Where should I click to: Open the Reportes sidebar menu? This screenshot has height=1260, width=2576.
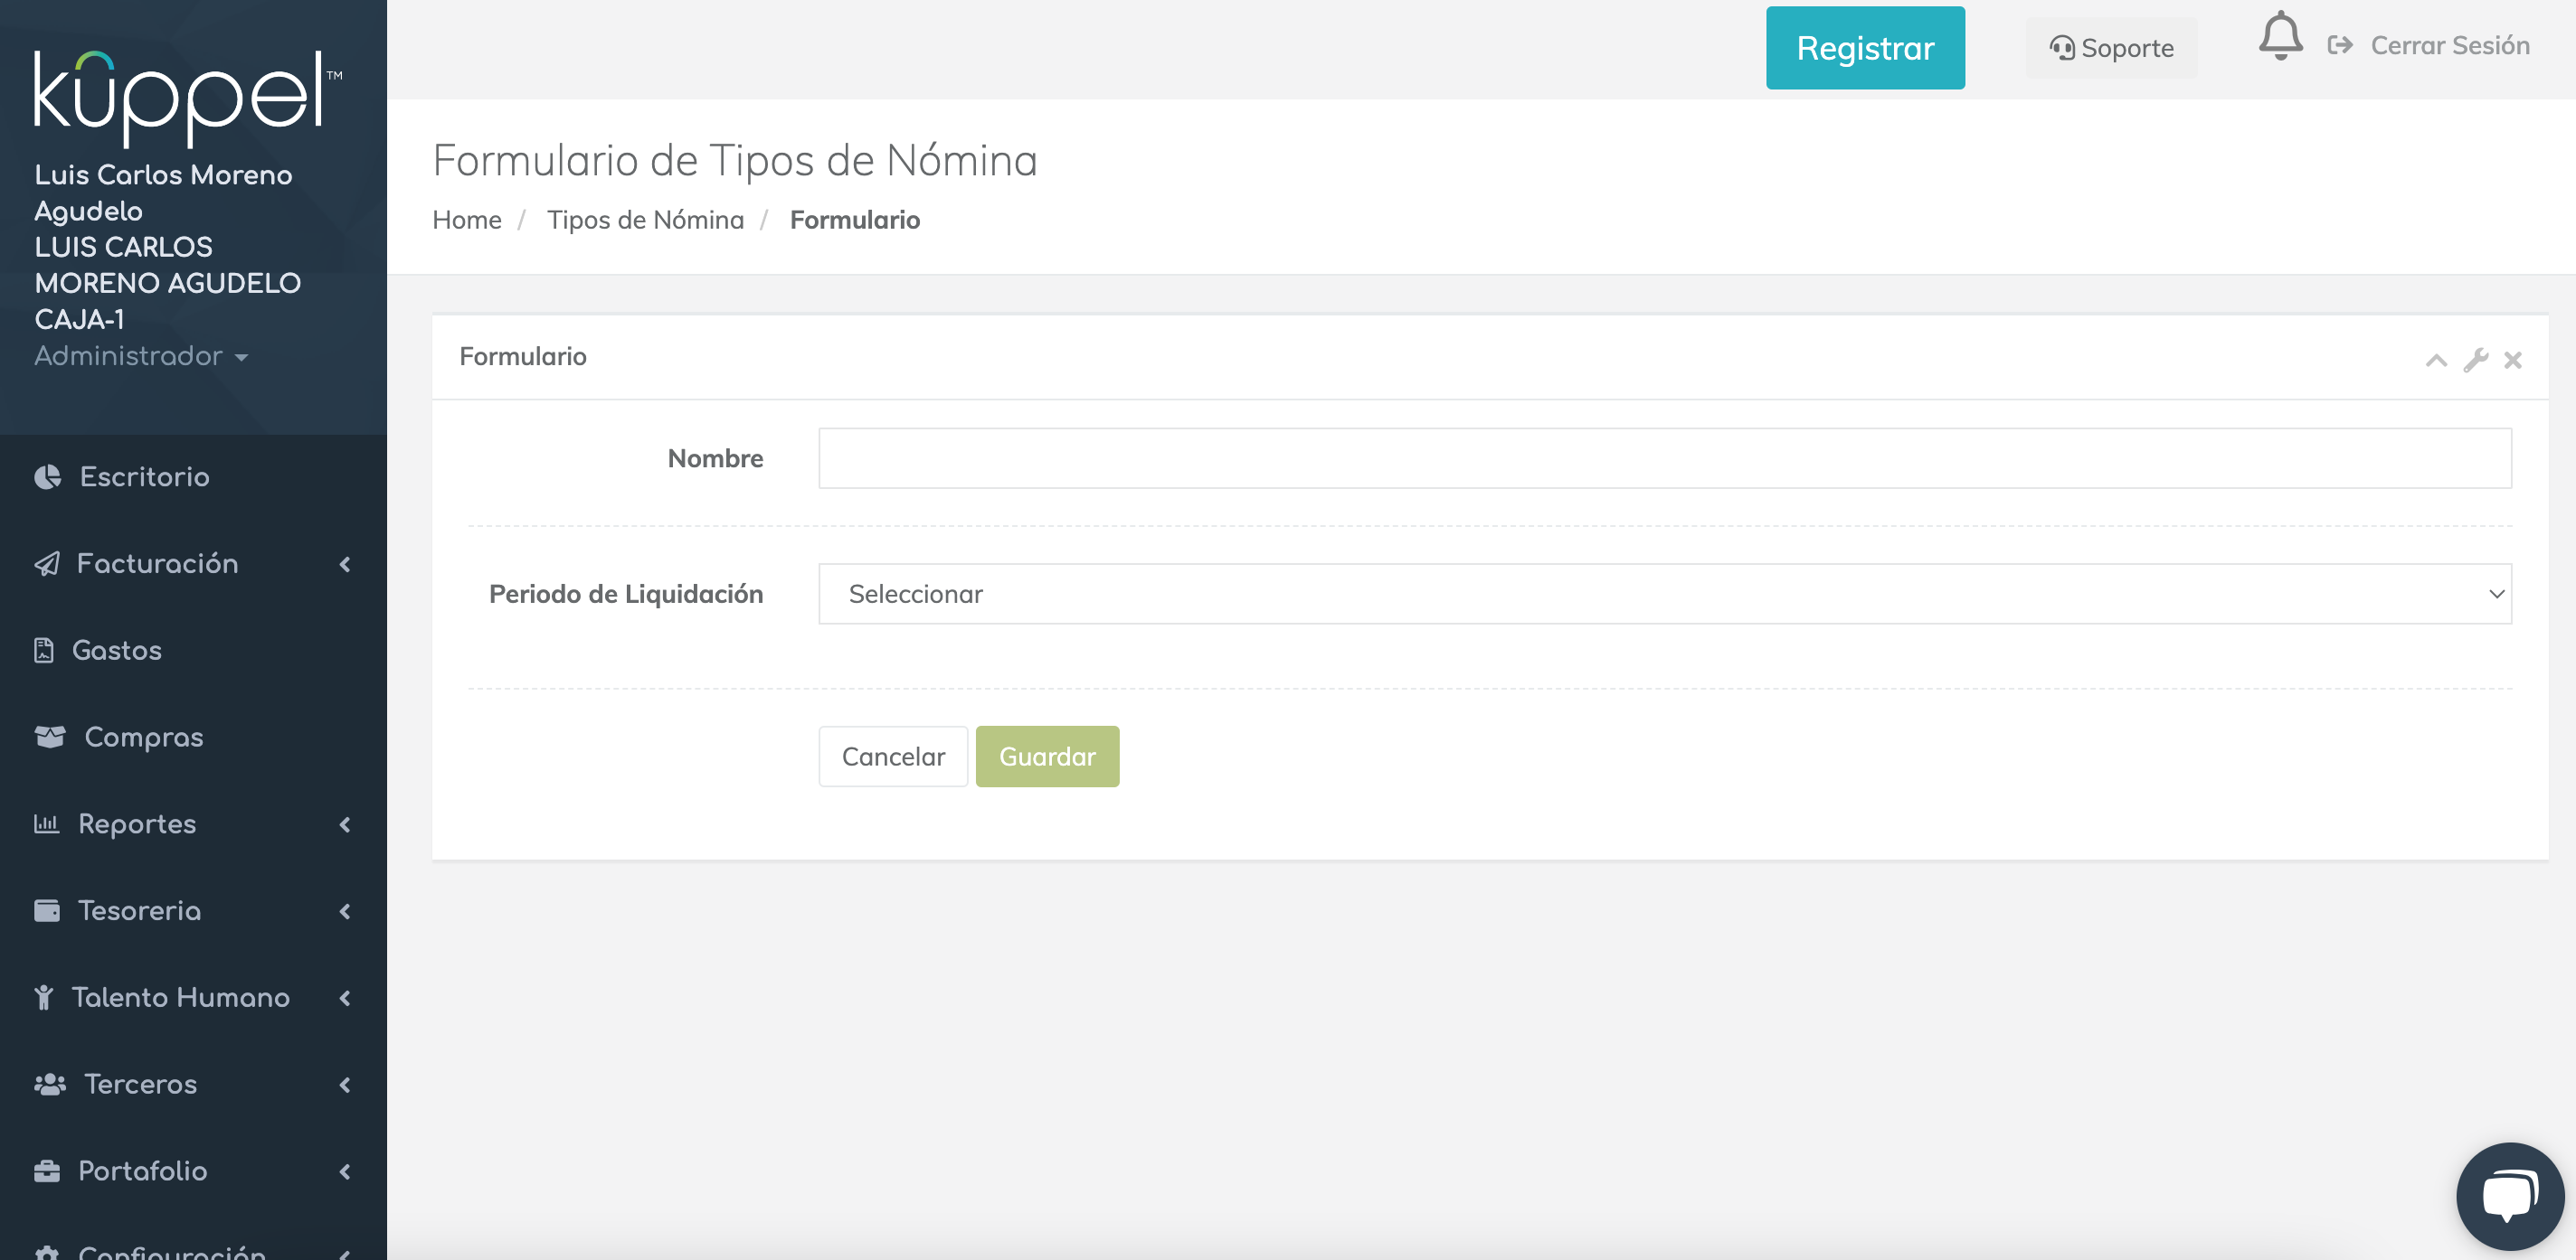coord(192,823)
